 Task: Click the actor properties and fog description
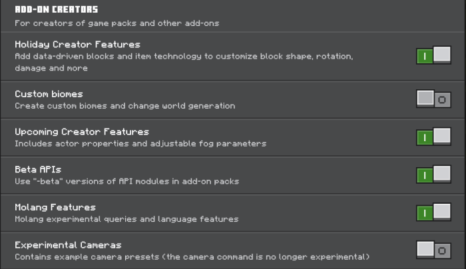coord(140,143)
